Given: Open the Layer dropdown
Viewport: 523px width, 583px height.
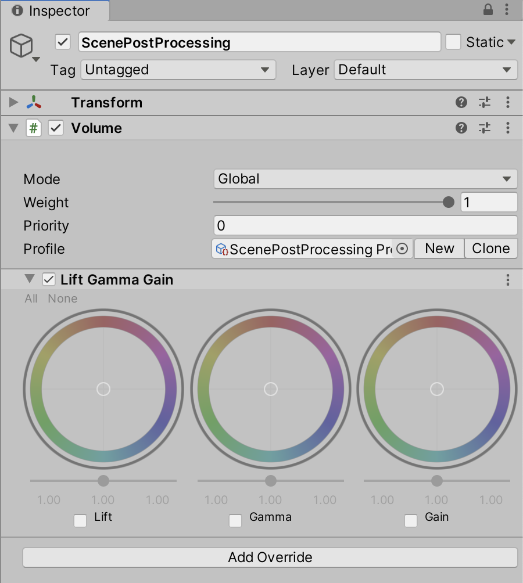Looking at the screenshot, I should click(425, 70).
